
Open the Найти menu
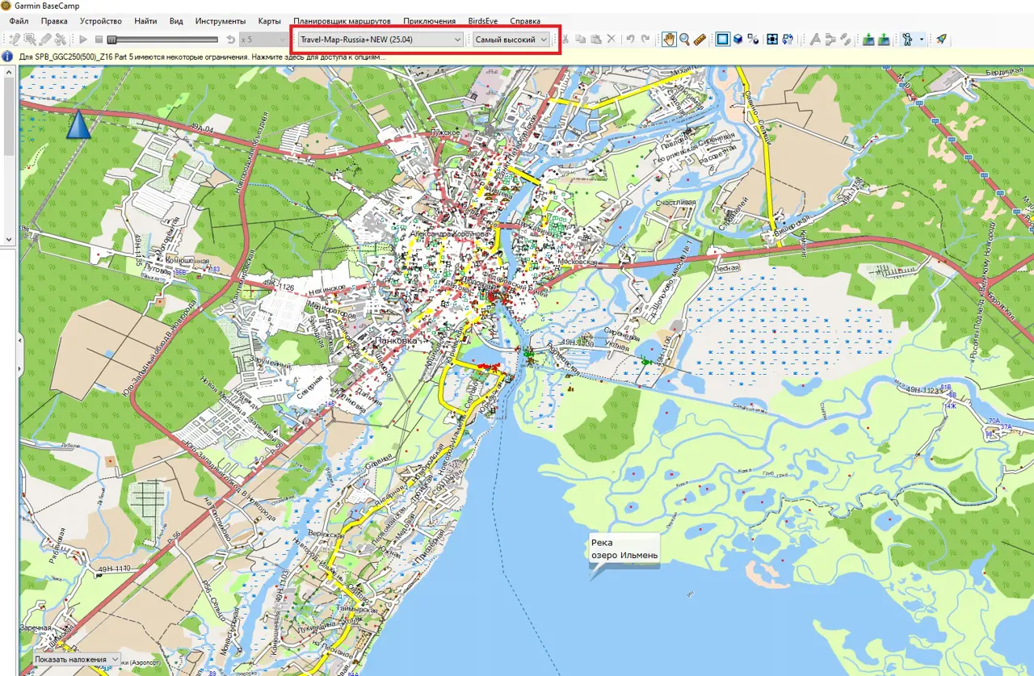click(146, 21)
